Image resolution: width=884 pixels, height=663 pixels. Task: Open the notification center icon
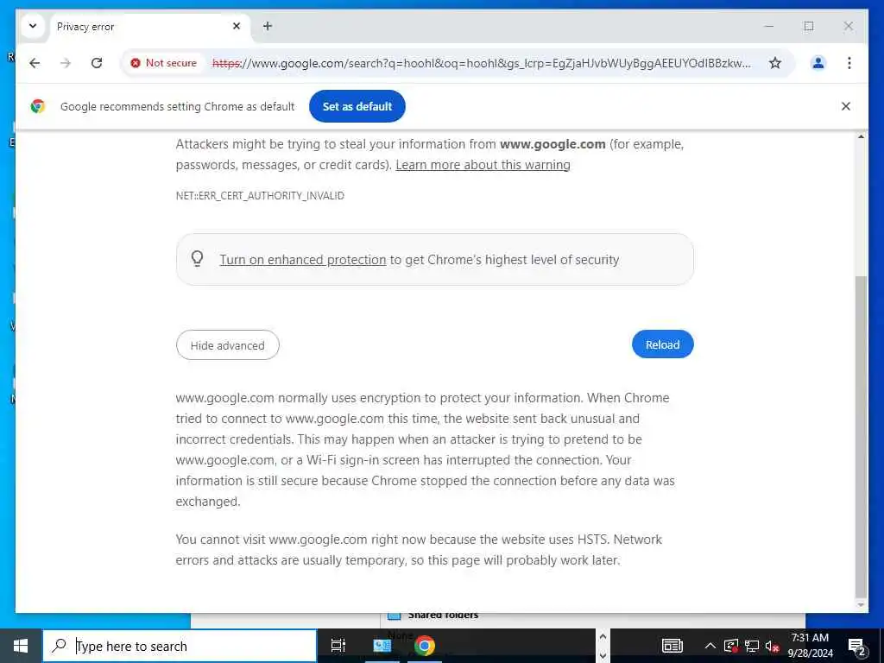click(x=857, y=646)
